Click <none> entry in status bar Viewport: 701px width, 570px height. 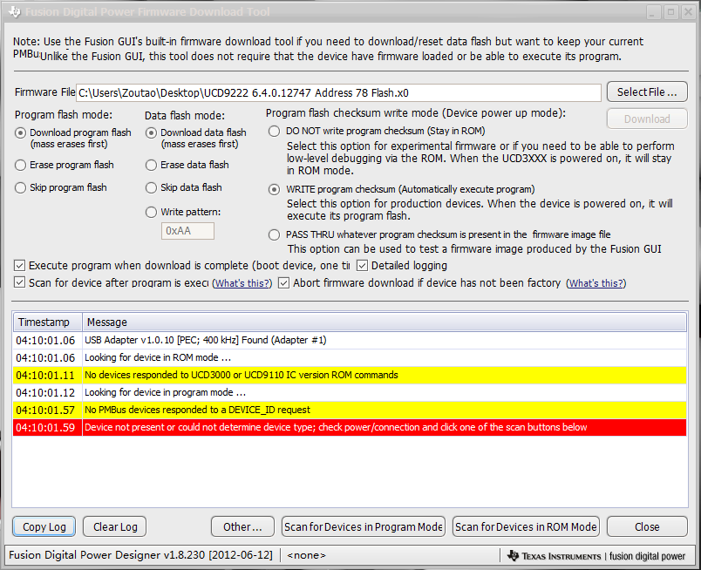[306, 555]
